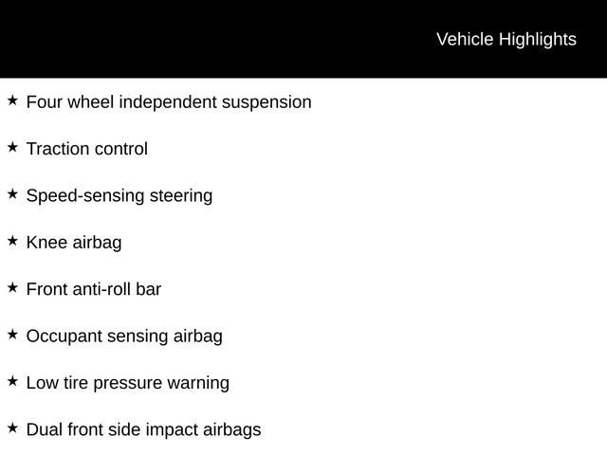The image size is (607, 455).
Task: Click the Dual front side impact airbags text
Action: tap(143, 430)
